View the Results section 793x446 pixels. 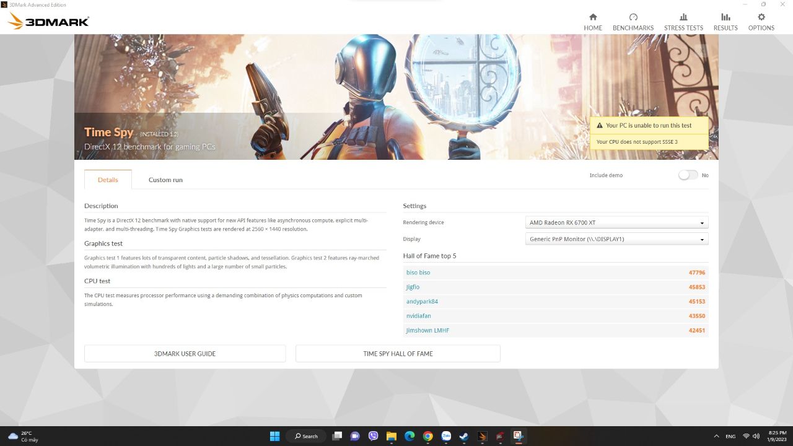(725, 22)
